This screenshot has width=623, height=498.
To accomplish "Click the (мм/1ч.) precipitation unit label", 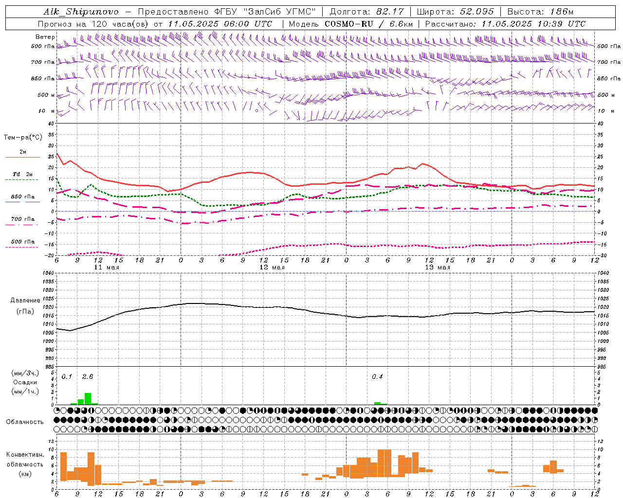I will [x=25, y=391].
